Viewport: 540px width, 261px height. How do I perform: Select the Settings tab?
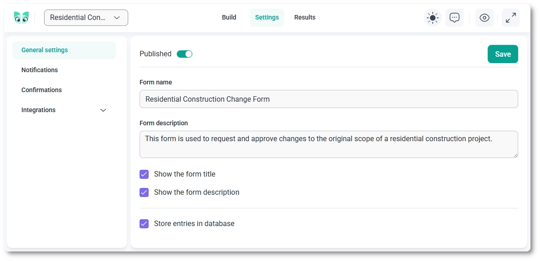(267, 18)
